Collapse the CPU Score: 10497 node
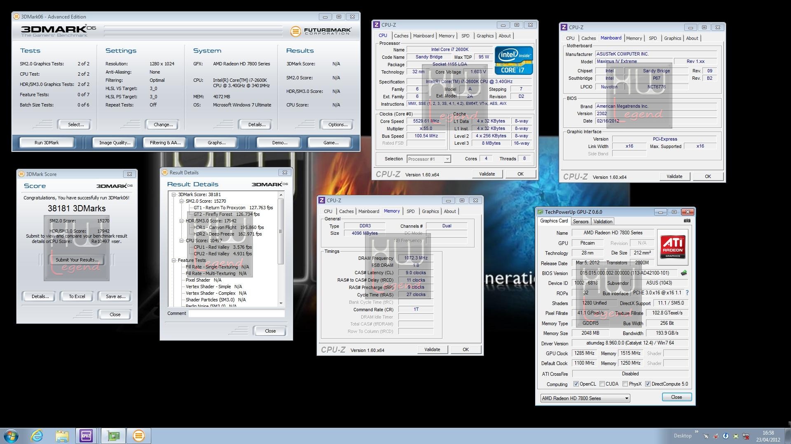 pos(181,241)
